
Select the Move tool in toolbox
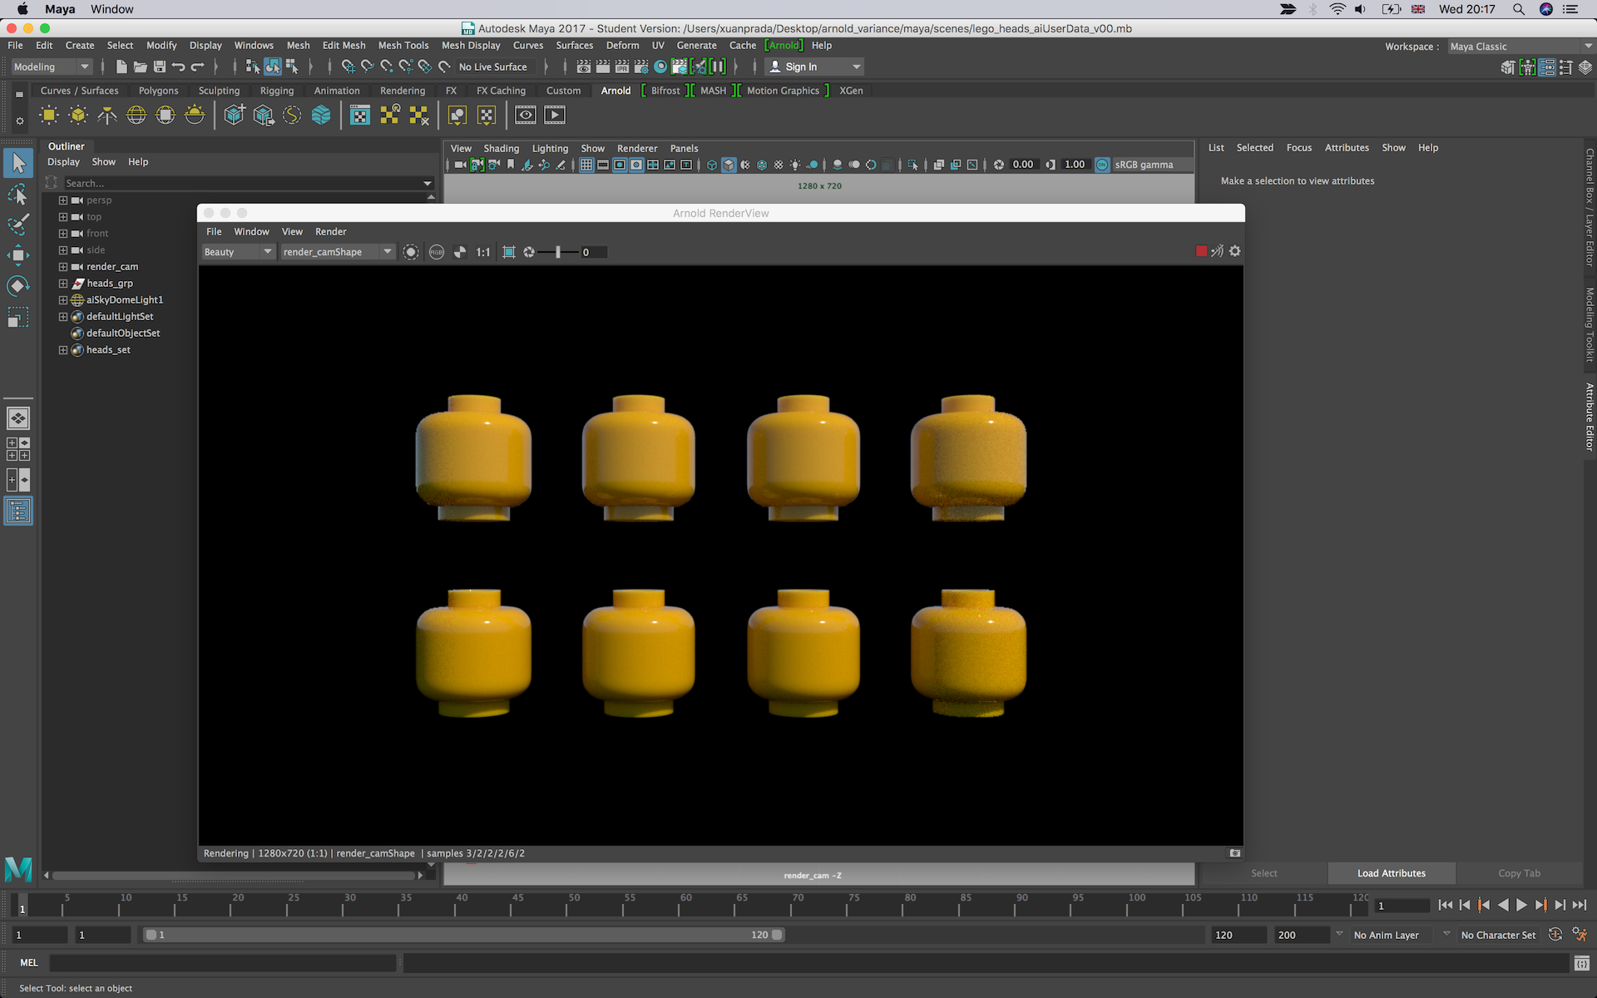pos(18,255)
